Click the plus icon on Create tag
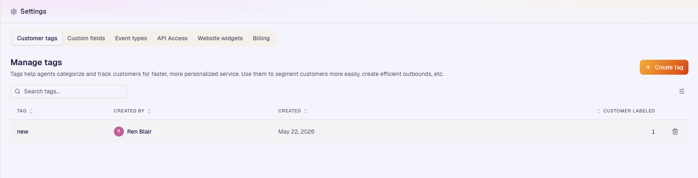698x178 pixels. coord(648,67)
